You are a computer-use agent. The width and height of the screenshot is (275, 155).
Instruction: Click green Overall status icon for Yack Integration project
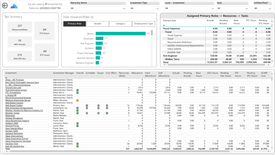[78, 90]
